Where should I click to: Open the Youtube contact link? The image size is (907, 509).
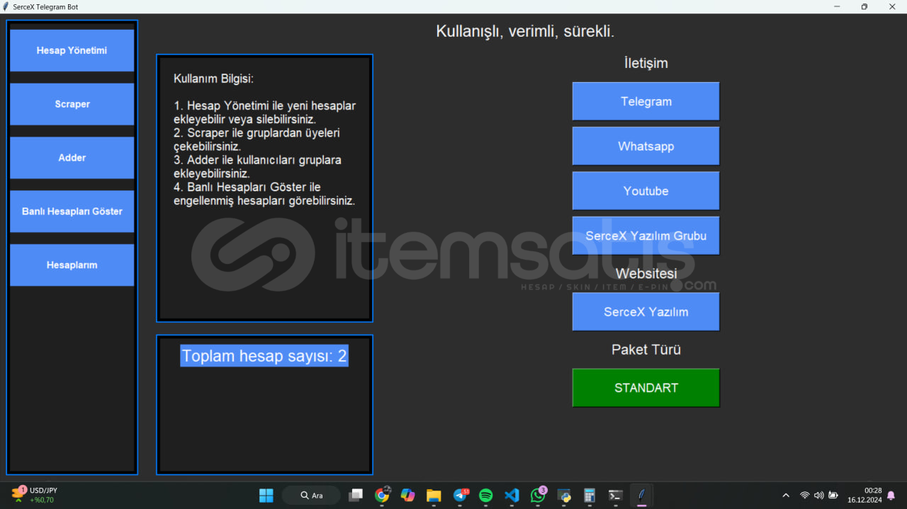[646, 191]
